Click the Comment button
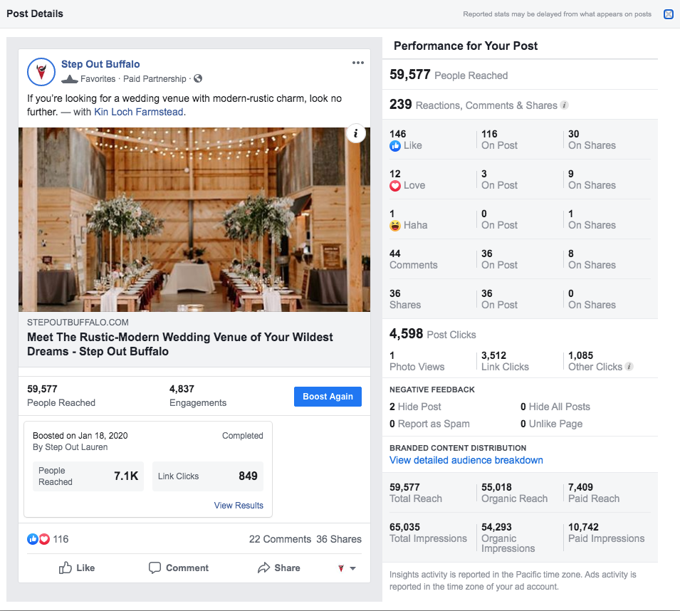 pos(179,568)
